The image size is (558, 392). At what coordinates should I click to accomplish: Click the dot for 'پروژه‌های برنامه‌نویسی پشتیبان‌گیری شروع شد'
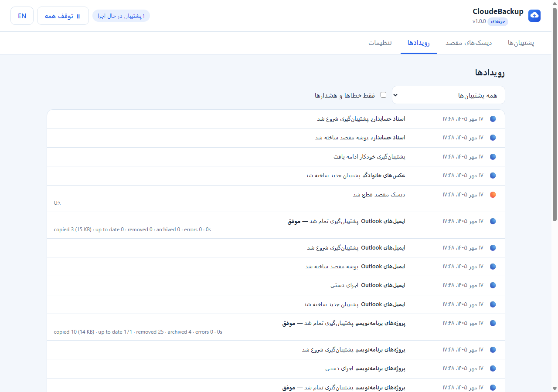click(493, 350)
